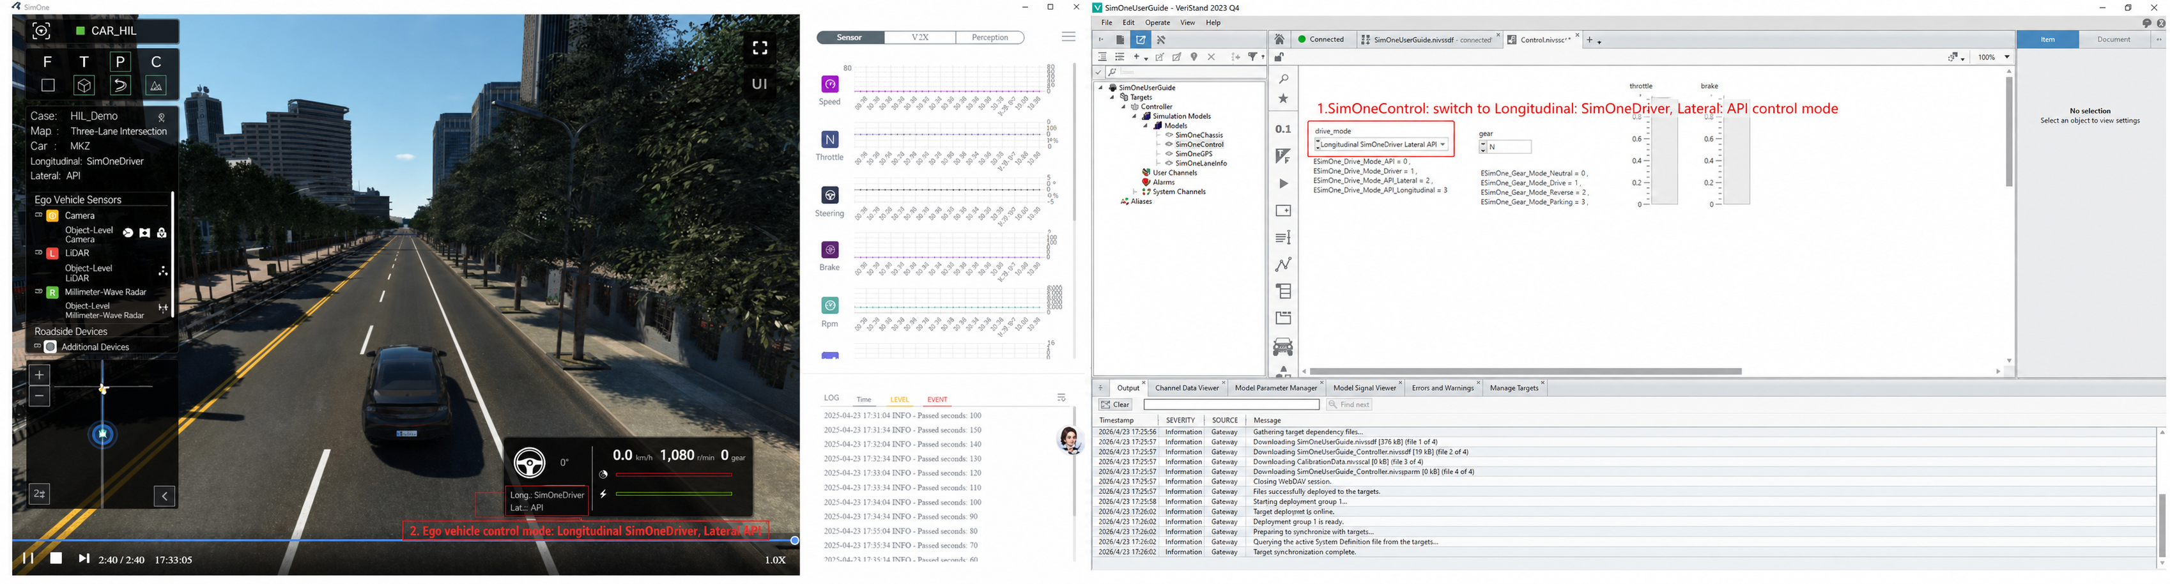This screenshot has height=584, width=2170.
Task: Expand the System Channels tree node
Action: tap(1134, 192)
